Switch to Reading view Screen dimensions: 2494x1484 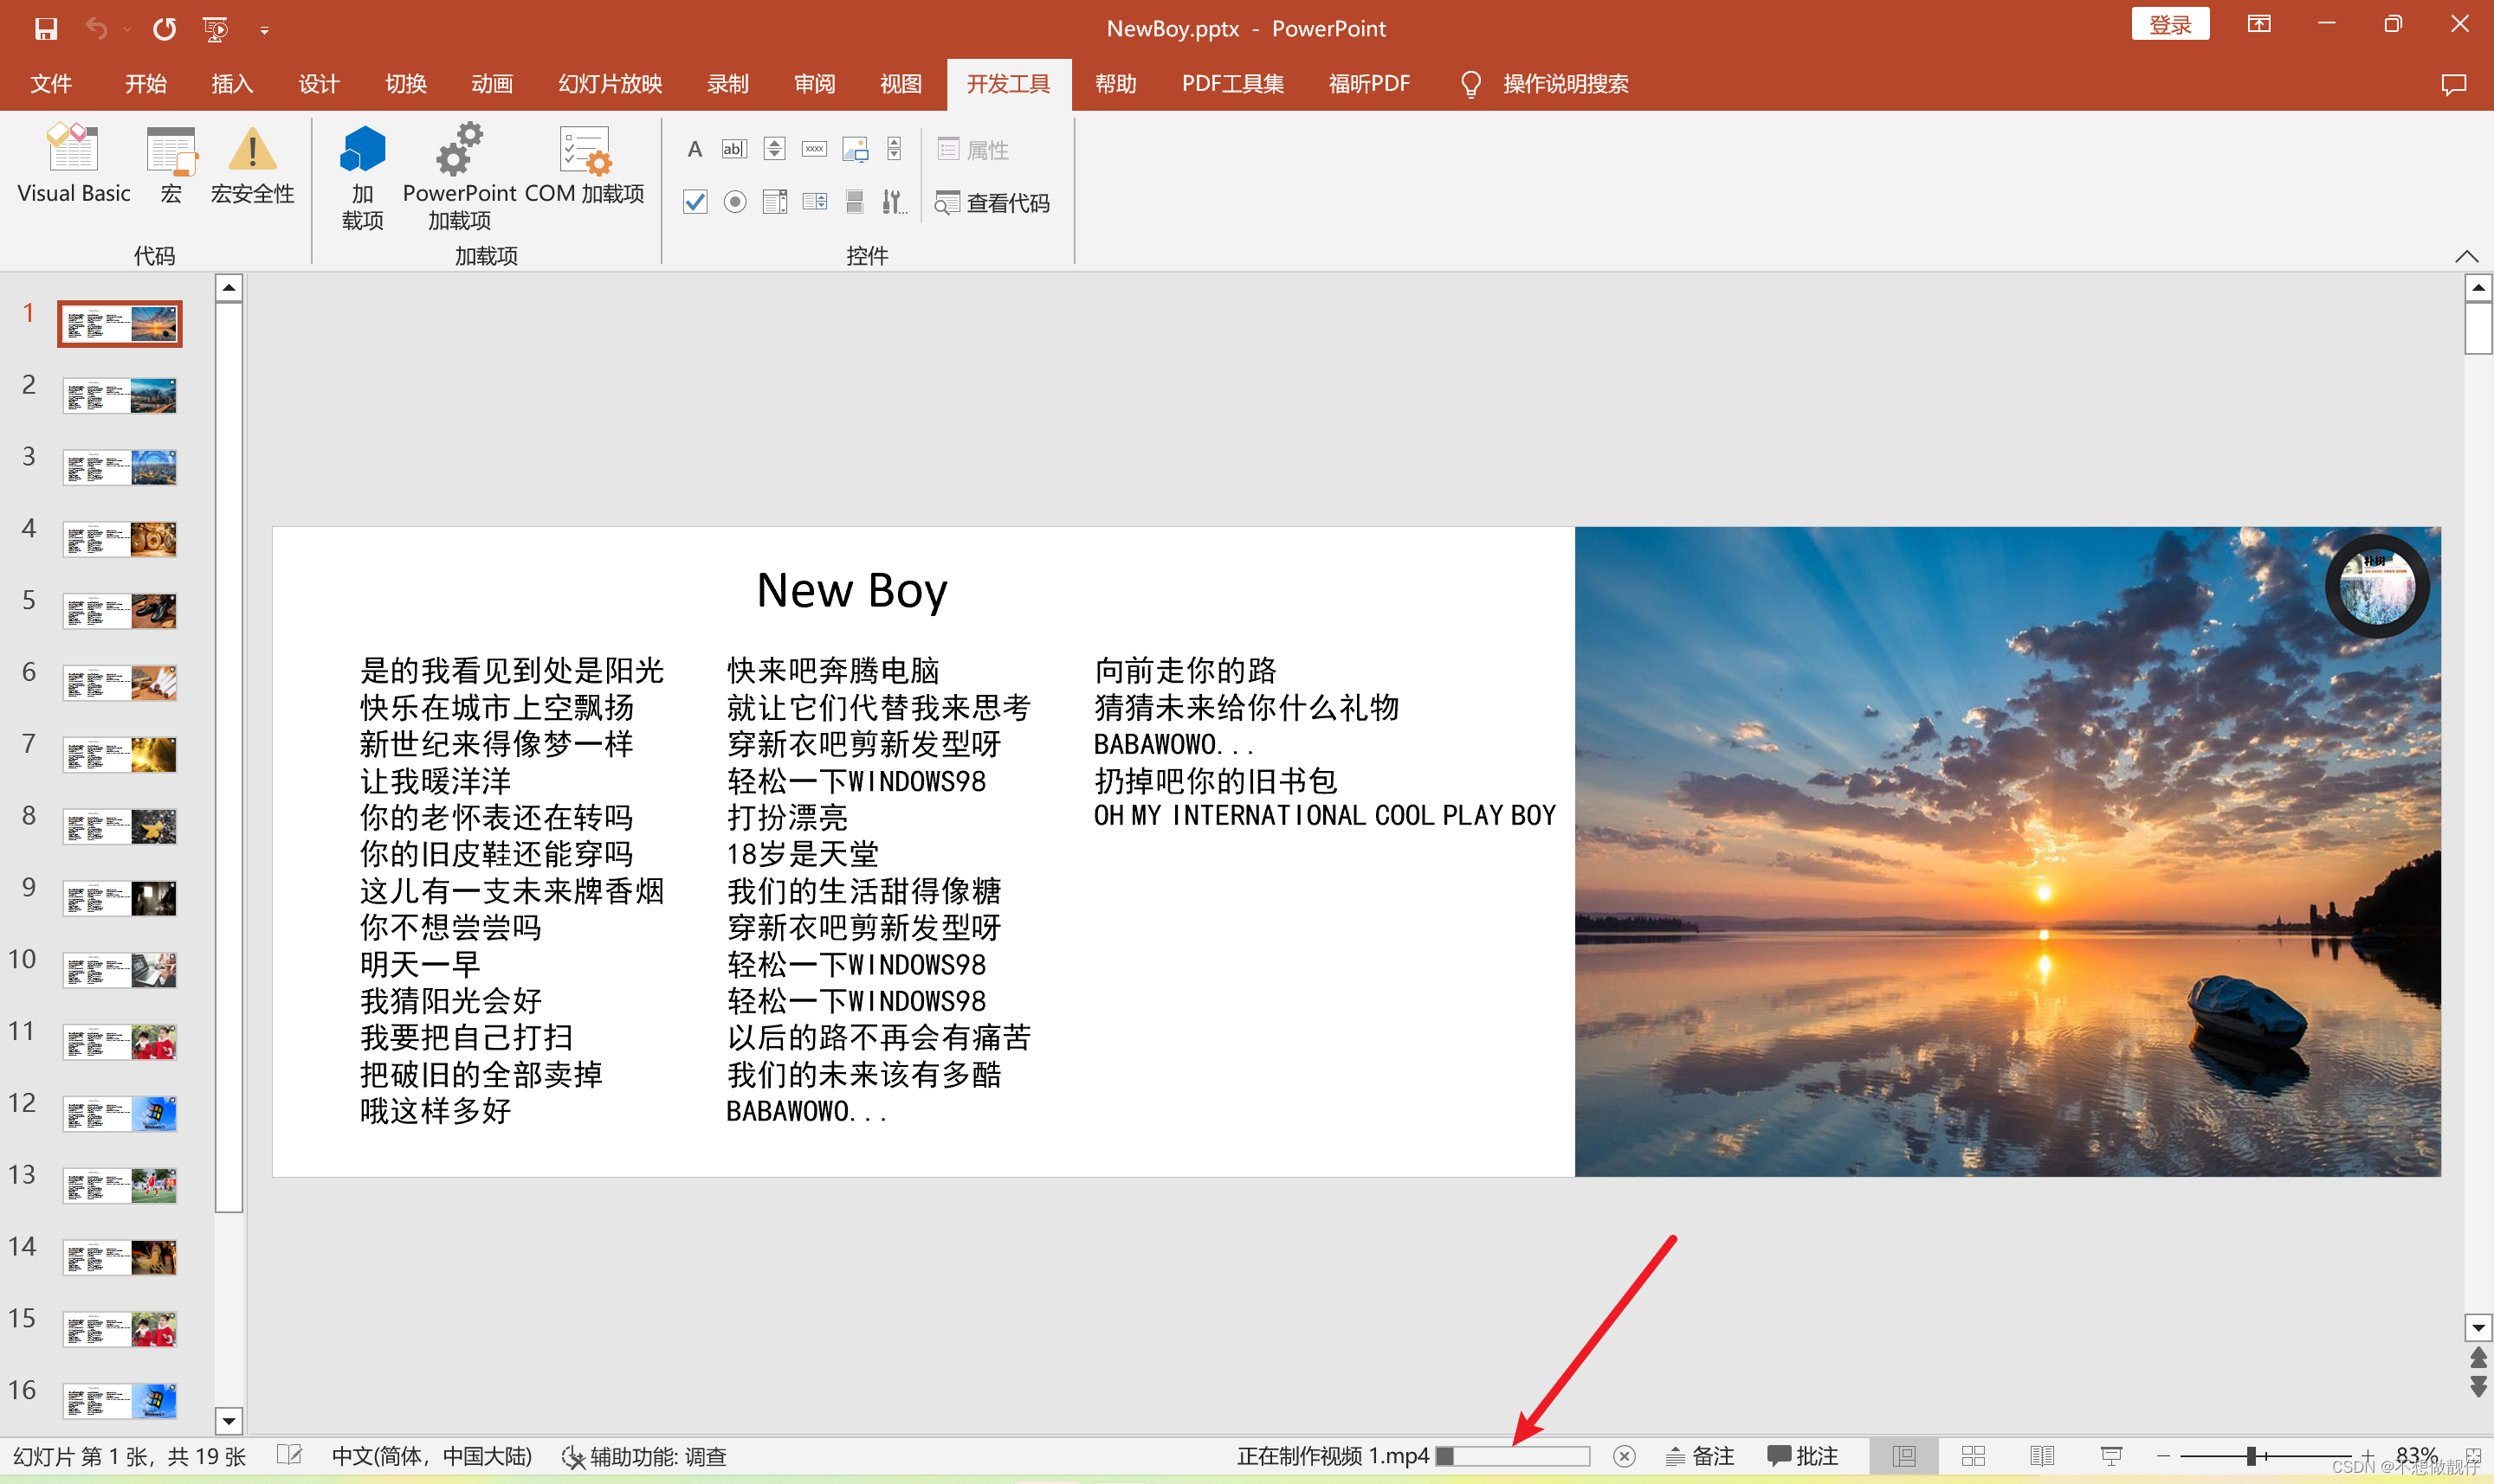tap(2042, 1456)
